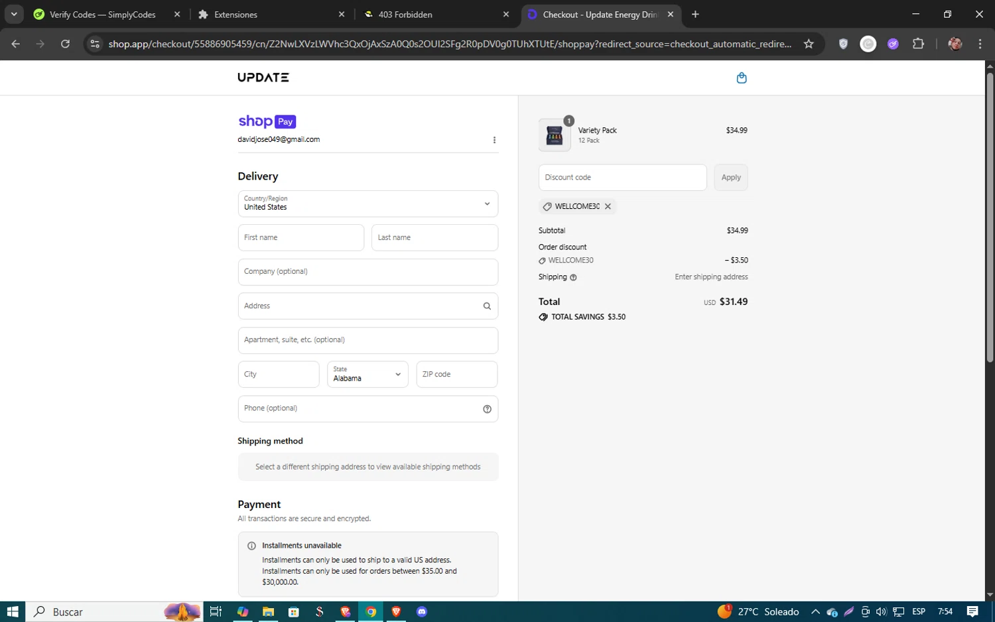Apply the discount code

pyautogui.click(x=731, y=177)
